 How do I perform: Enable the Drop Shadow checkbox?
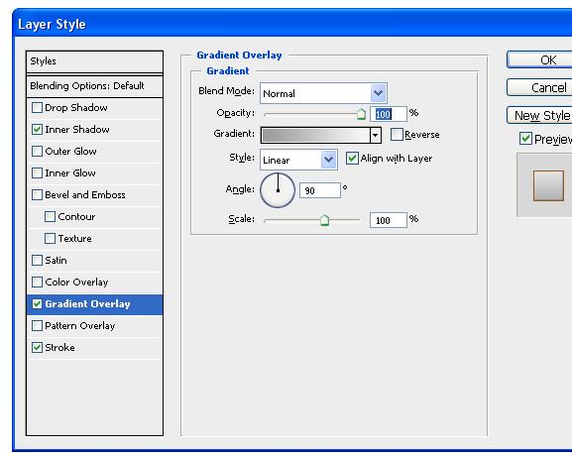click(x=38, y=108)
